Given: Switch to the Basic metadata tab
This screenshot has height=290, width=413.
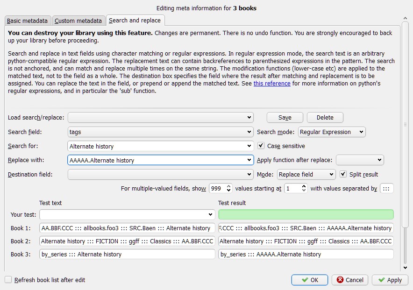Looking at the screenshot, I should pos(27,21).
